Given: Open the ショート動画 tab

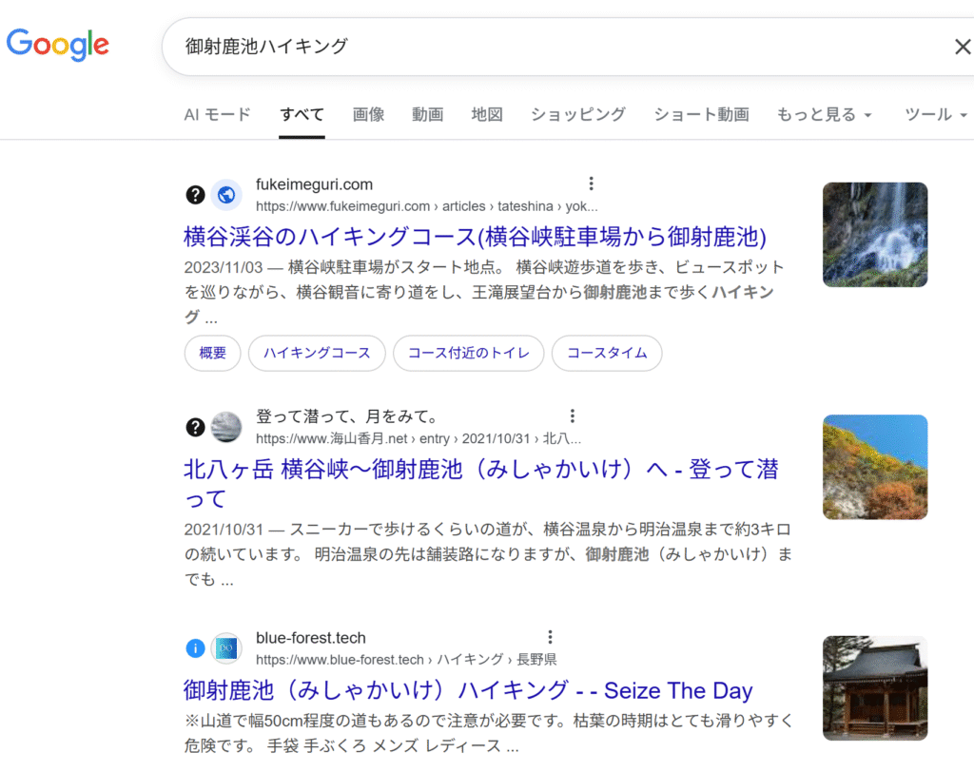Looking at the screenshot, I should (x=701, y=115).
